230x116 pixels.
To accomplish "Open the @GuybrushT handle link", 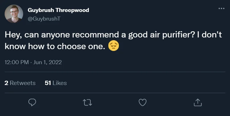I will coord(44,19).
